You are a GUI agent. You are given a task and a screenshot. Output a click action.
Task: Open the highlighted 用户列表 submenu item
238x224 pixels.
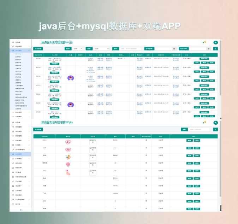click(18, 54)
